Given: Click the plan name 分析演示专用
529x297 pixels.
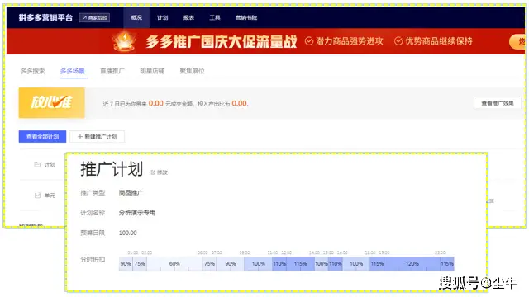Looking at the screenshot, I should [x=137, y=213].
